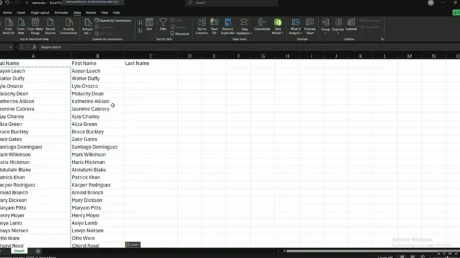This screenshot has height=258, width=460.
Task: Click Remove Duplicates
Action: point(228,26)
